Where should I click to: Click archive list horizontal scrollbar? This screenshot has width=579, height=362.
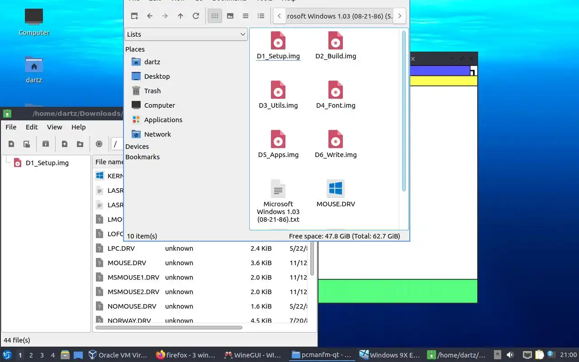pos(169,328)
